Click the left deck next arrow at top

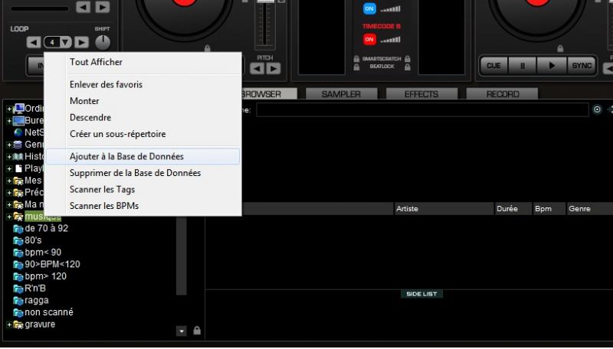[103, 7]
